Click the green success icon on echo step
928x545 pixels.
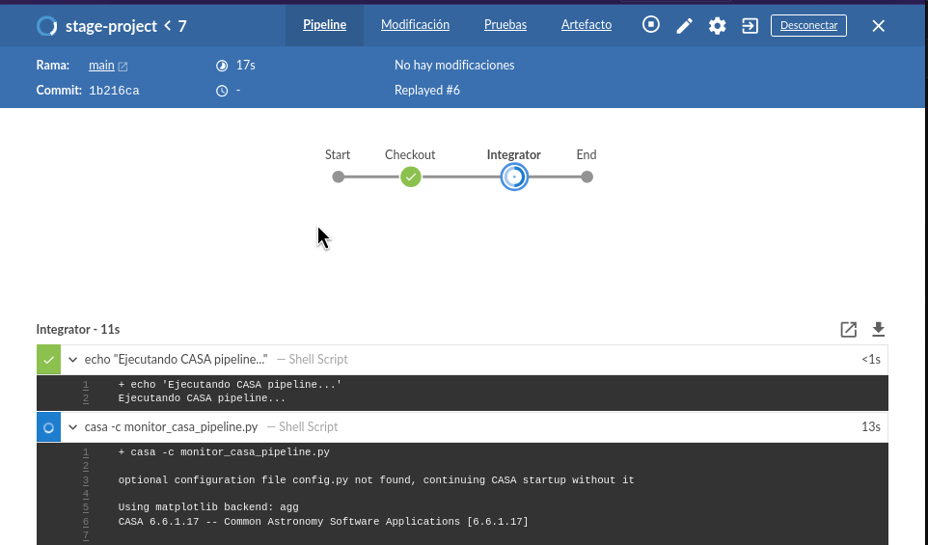click(x=48, y=360)
